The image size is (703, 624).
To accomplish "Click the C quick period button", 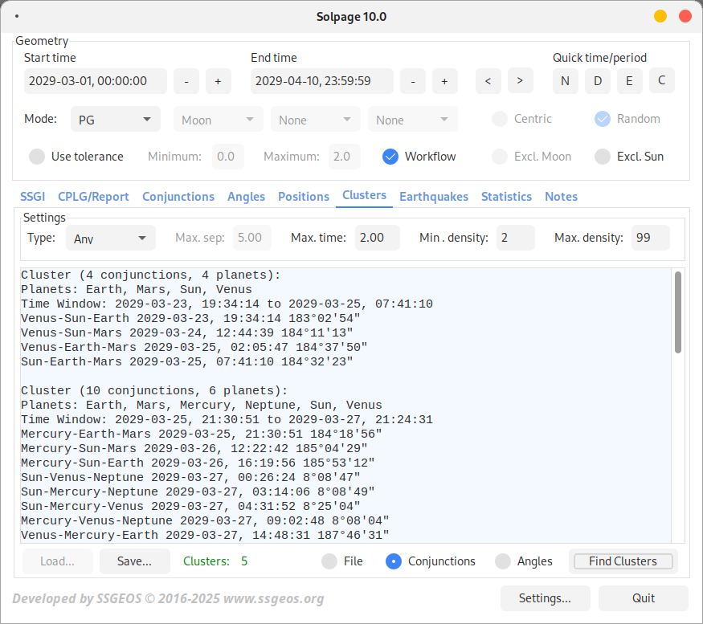I will tap(662, 80).
